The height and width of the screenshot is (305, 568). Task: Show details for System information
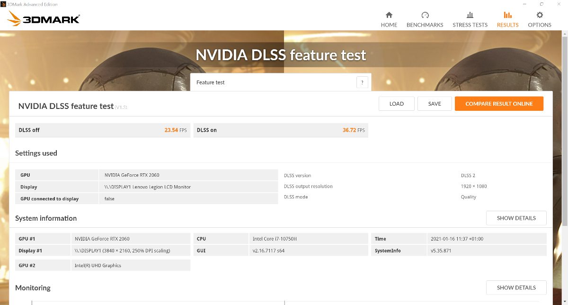(x=516, y=218)
